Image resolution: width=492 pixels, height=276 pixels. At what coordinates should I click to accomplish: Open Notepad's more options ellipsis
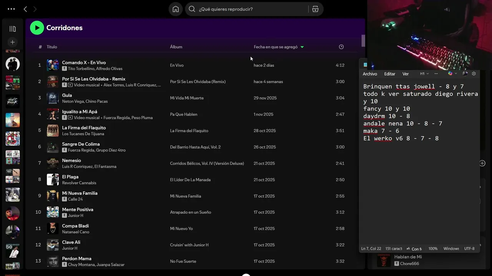click(x=436, y=74)
